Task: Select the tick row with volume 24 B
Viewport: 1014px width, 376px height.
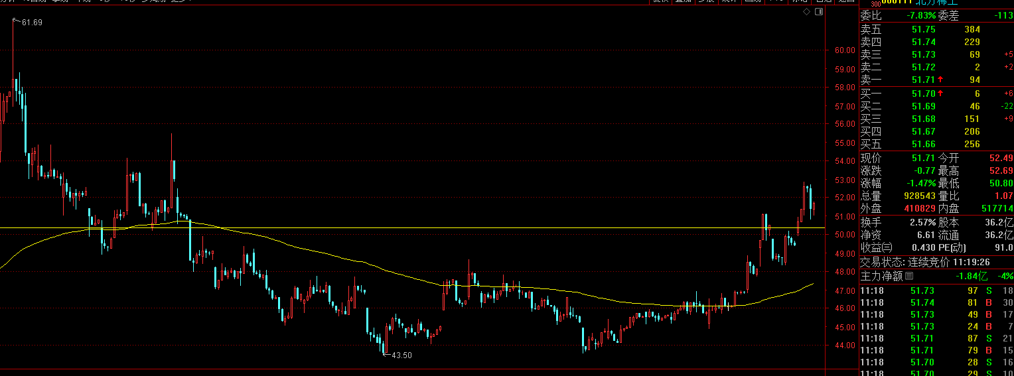Action: [936, 326]
